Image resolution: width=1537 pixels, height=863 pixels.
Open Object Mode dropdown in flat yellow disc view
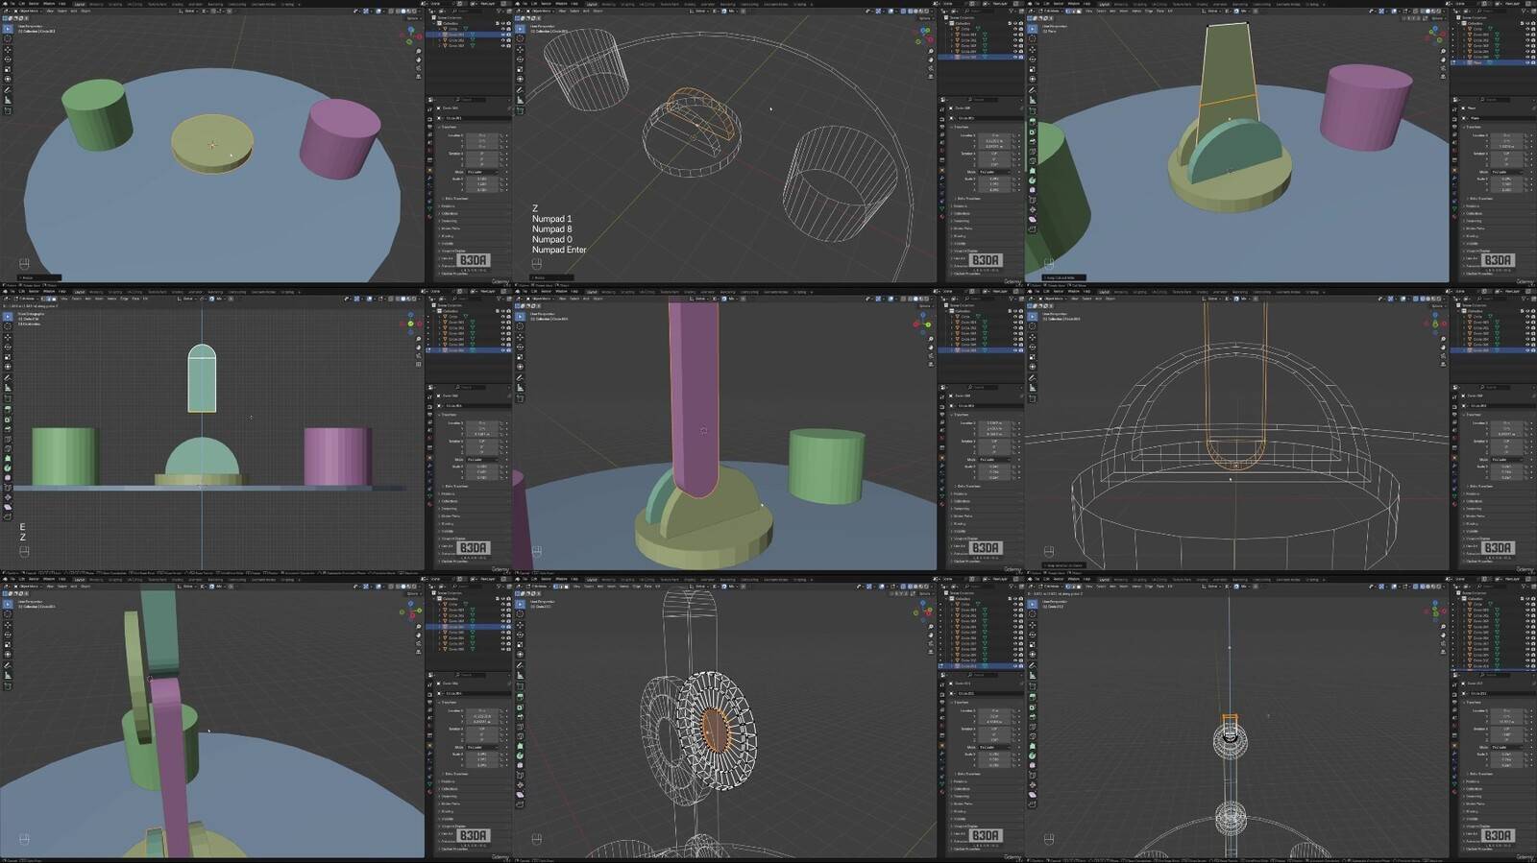pos(28,12)
